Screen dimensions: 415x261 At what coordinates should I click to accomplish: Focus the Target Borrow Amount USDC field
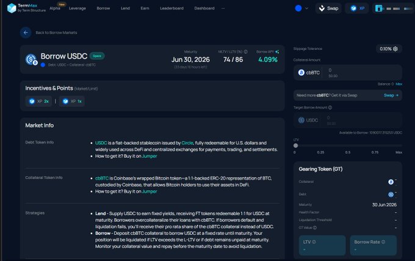347,120
